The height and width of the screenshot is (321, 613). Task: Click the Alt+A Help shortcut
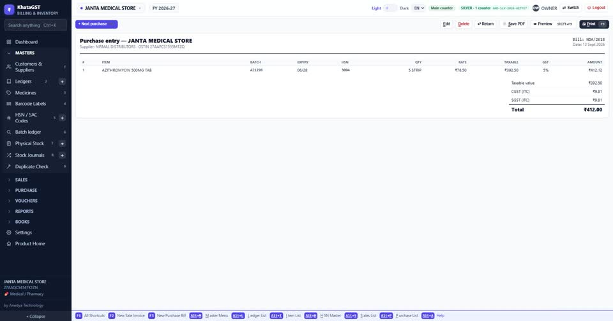(433, 315)
